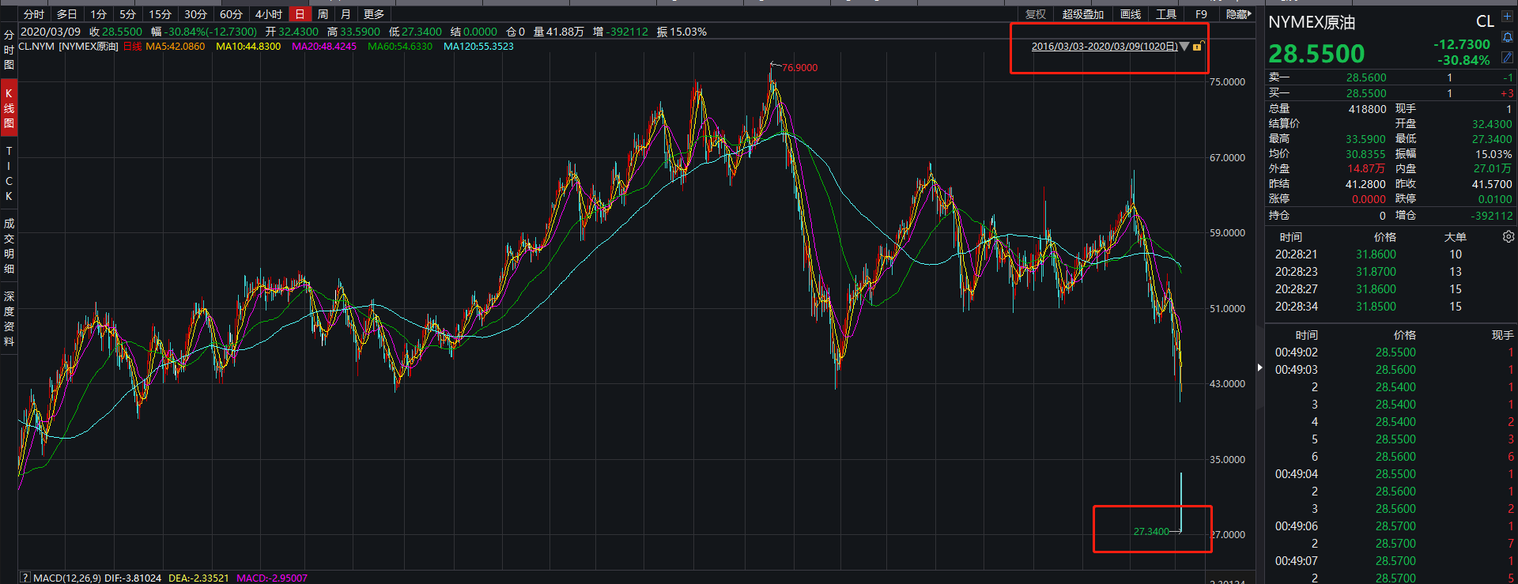Open the 成交明细 sidebar tab

coord(9,246)
